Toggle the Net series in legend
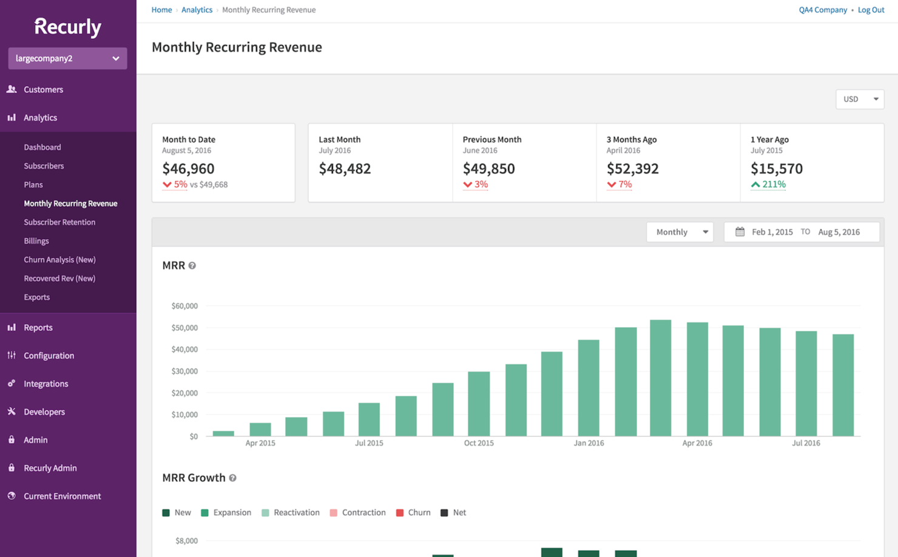The height and width of the screenshot is (557, 898). tap(453, 513)
